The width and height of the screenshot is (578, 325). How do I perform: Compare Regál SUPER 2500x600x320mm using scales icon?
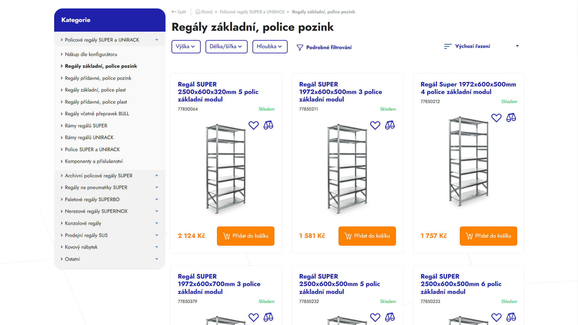tap(268, 125)
